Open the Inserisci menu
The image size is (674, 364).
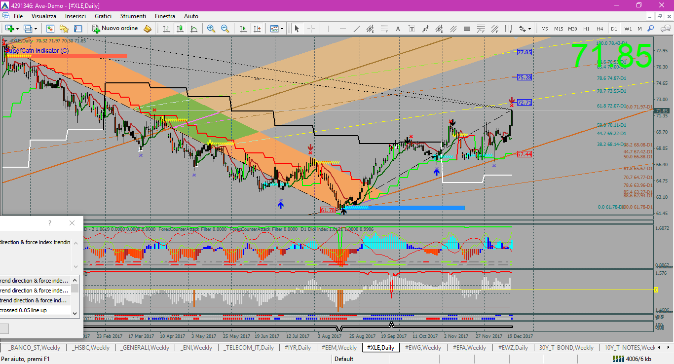75,16
